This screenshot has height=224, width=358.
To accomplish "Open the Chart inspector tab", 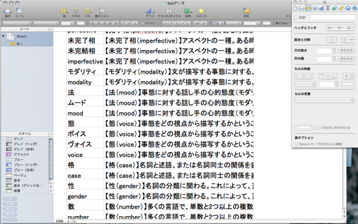I will coord(321,8).
